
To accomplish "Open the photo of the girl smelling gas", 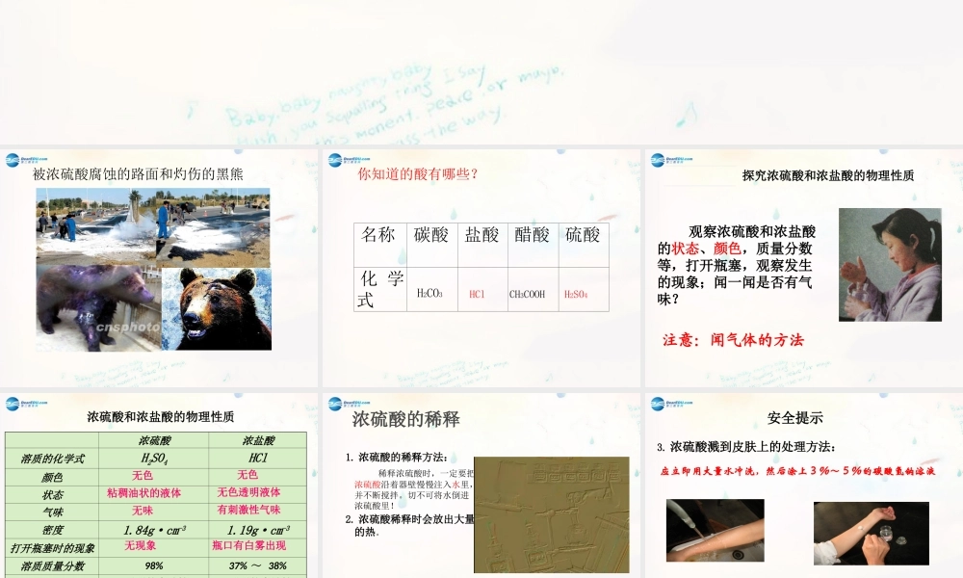I will click(x=890, y=264).
